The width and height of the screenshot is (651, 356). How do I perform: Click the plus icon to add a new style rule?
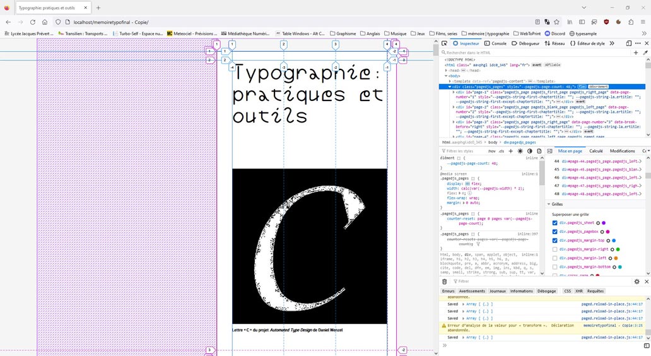coord(511,151)
